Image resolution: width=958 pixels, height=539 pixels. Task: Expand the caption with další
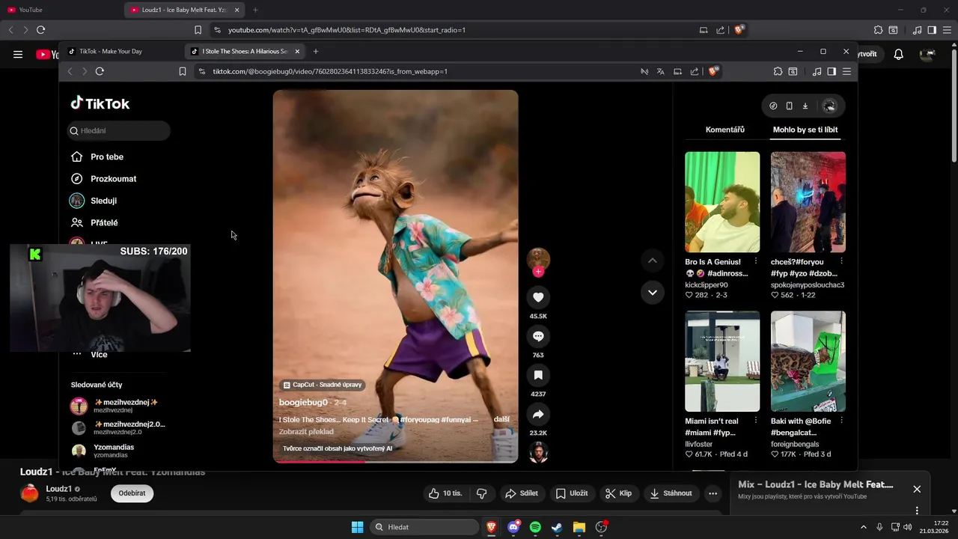click(501, 419)
